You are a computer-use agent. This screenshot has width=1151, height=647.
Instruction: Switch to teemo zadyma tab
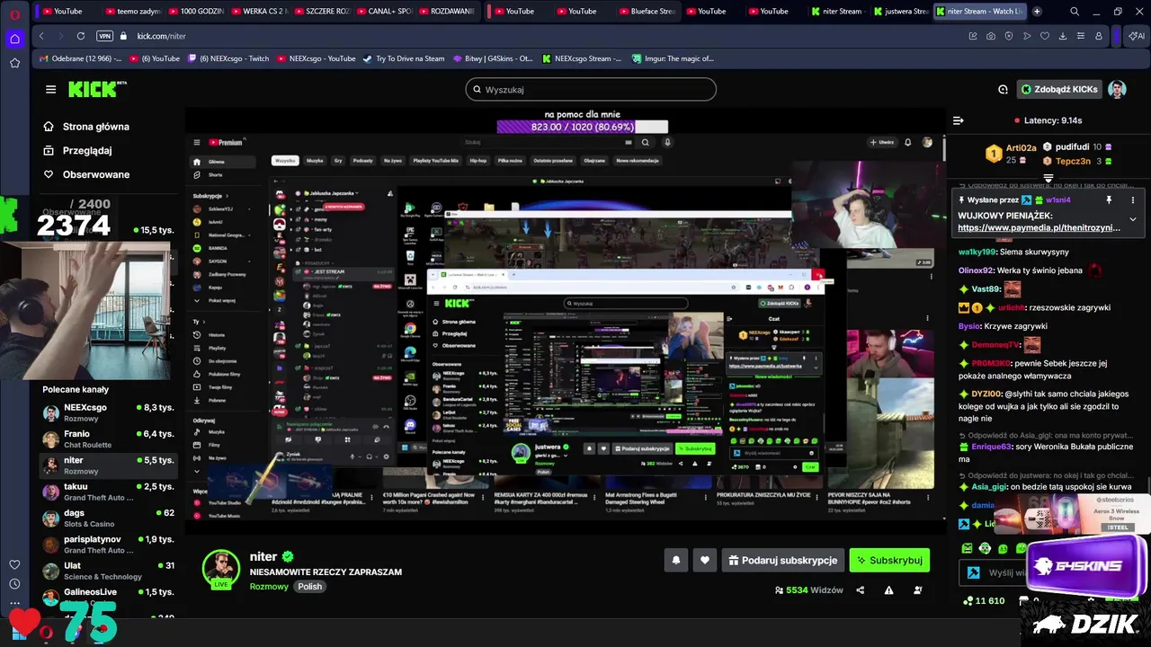click(x=133, y=12)
